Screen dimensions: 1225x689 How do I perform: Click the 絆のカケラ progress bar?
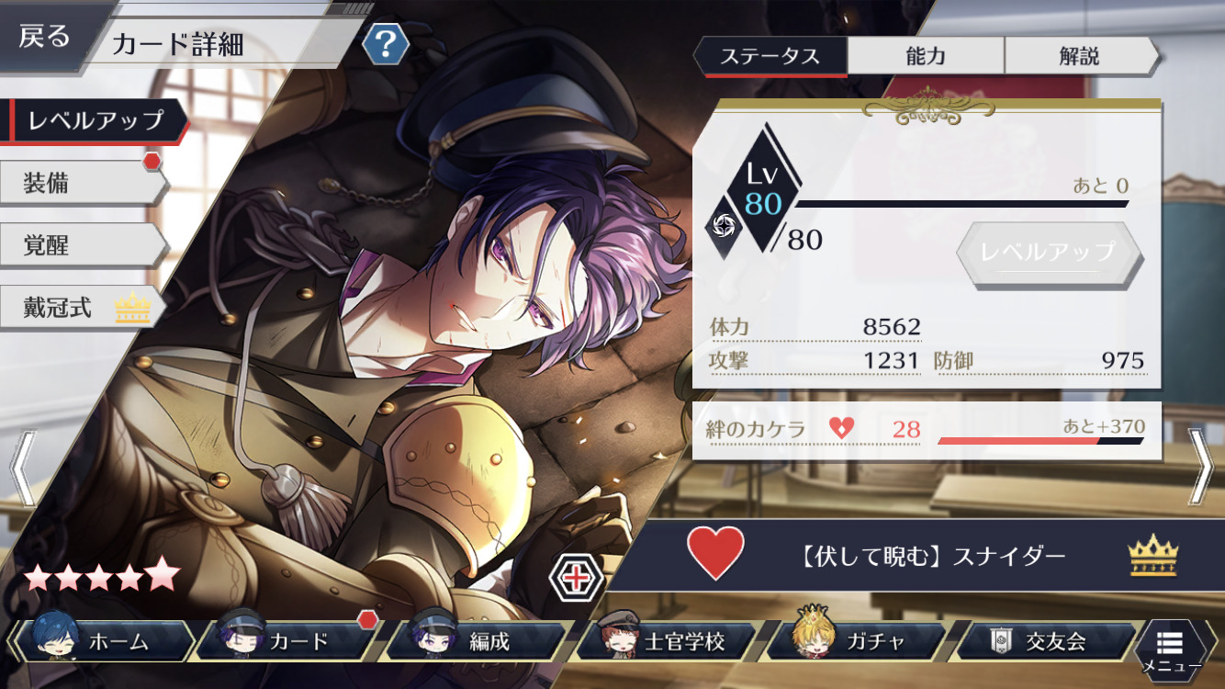tap(1040, 441)
